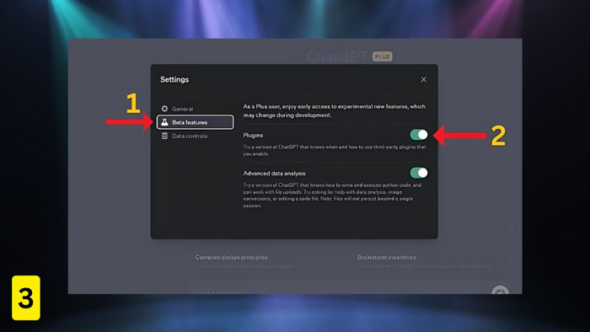
Task: Click the Plugins label
Action: 253,135
